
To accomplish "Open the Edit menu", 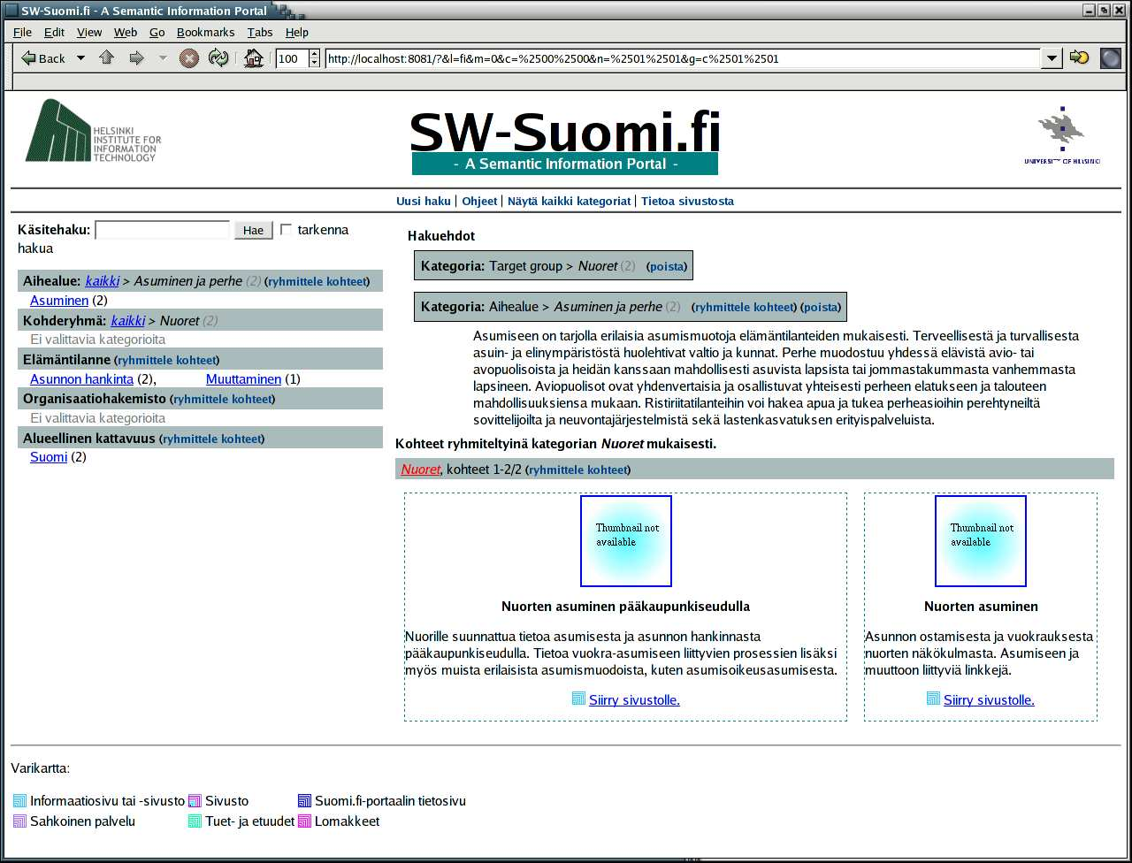I will coord(54,32).
